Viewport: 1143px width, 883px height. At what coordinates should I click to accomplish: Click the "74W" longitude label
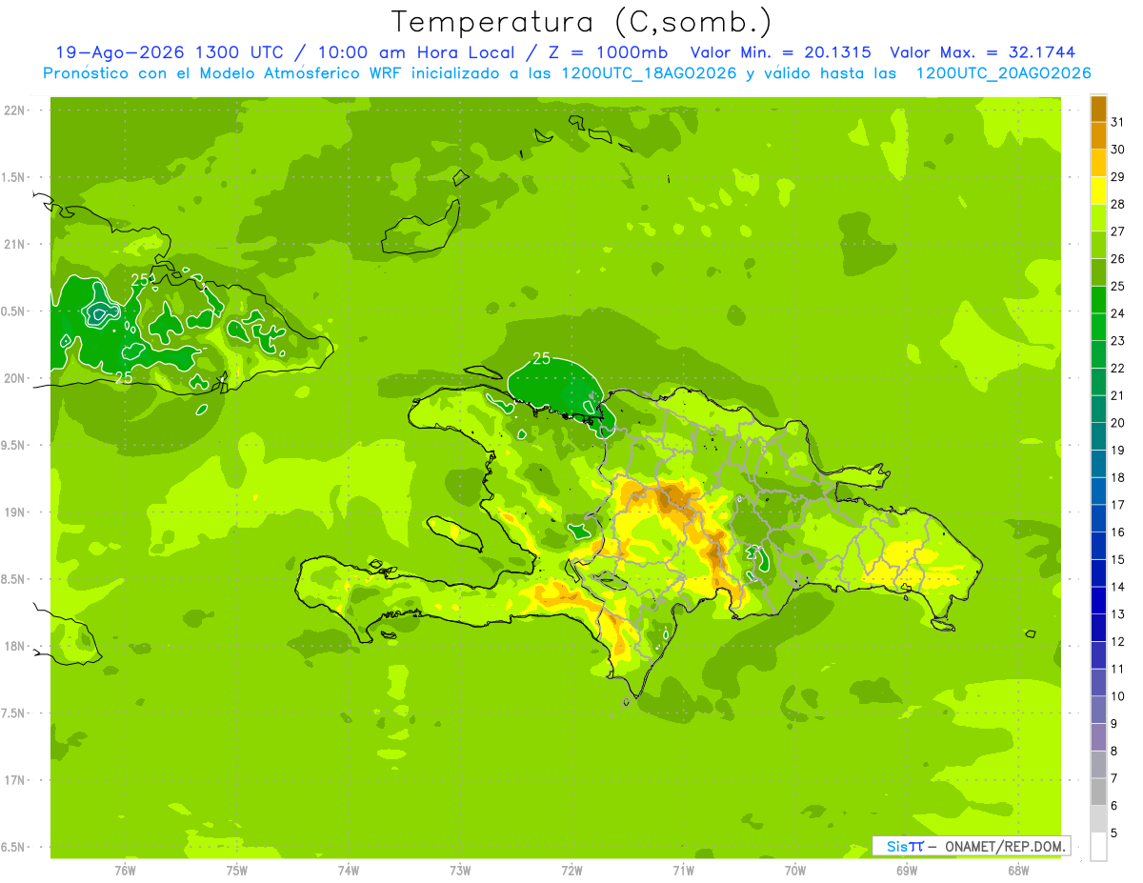[348, 871]
